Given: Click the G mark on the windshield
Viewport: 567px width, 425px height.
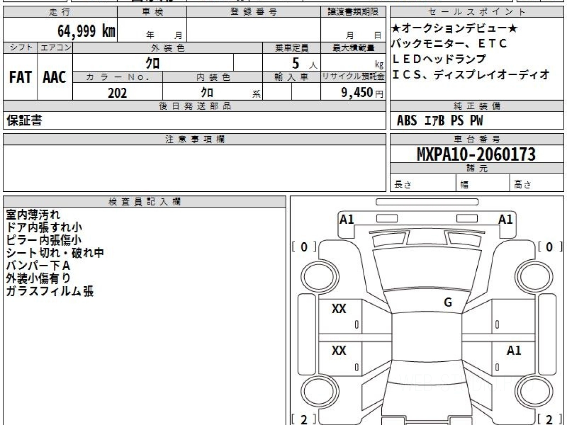Looking at the screenshot, I should point(448,303).
